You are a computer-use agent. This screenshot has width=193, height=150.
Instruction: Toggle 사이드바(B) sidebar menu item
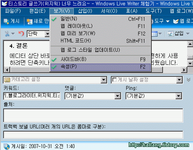(x=100, y=59)
